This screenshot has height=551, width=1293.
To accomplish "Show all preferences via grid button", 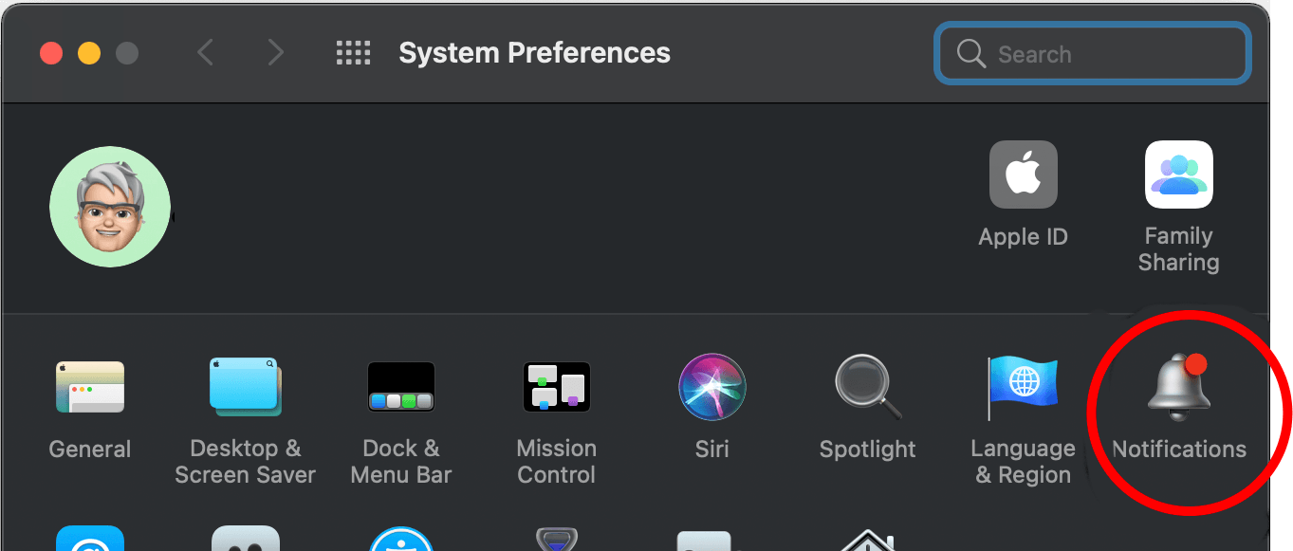I will [x=354, y=53].
